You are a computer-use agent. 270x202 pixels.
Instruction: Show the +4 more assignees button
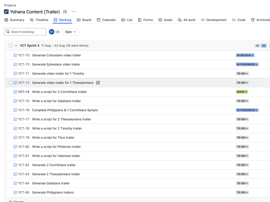pyautogui.click(x=57, y=32)
